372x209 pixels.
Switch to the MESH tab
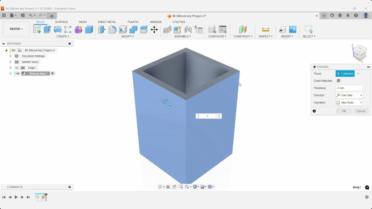click(x=83, y=22)
